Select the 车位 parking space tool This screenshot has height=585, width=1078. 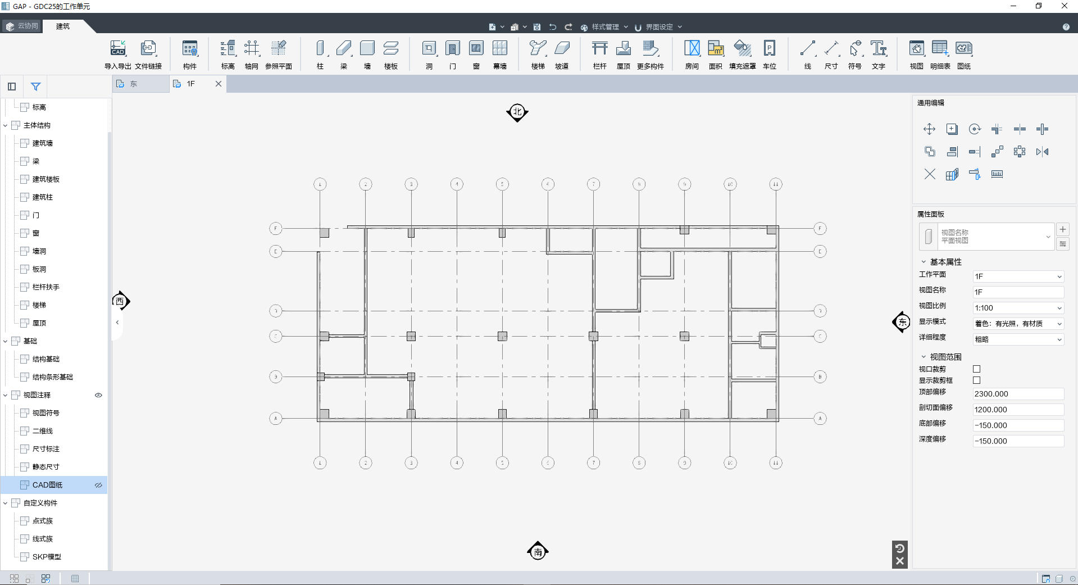pos(770,55)
